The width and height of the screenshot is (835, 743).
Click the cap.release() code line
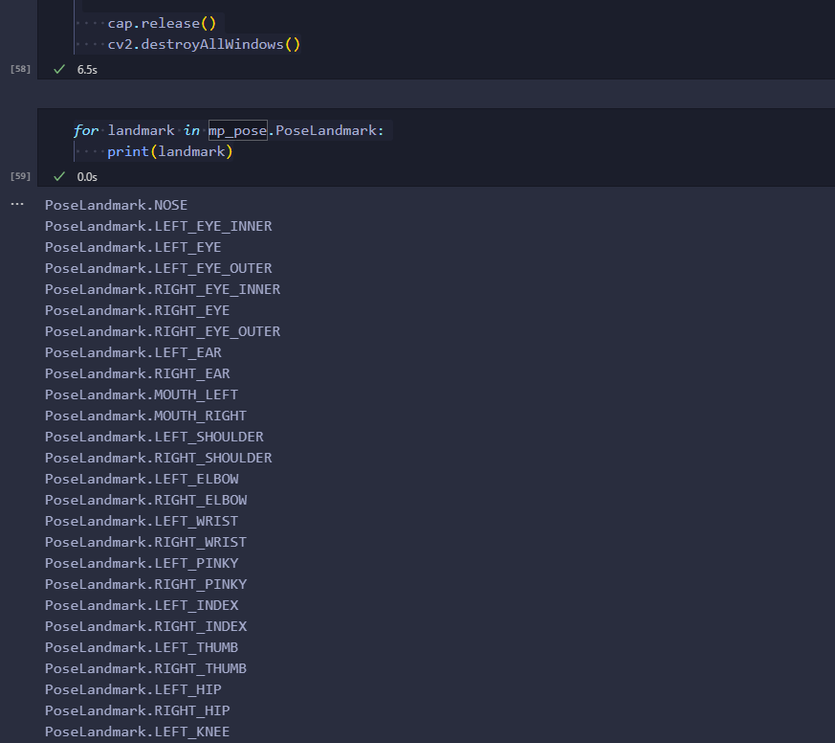point(162,23)
